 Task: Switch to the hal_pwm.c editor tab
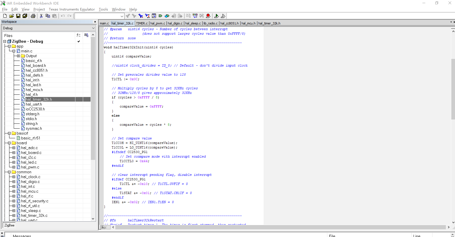(158, 23)
